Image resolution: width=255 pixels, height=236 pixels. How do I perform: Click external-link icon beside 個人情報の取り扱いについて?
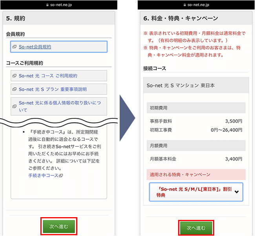pos(15,106)
